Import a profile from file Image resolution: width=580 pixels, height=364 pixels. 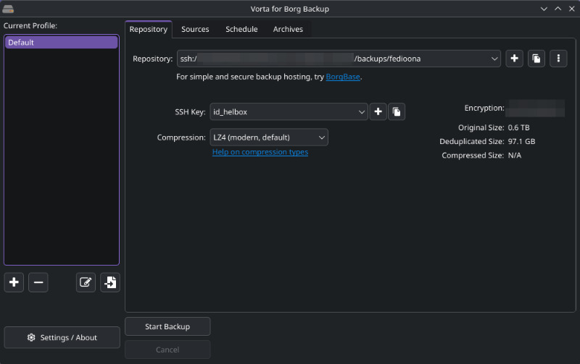tap(110, 282)
